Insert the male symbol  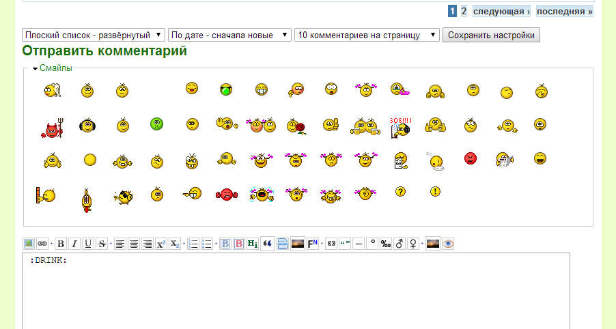tap(400, 244)
